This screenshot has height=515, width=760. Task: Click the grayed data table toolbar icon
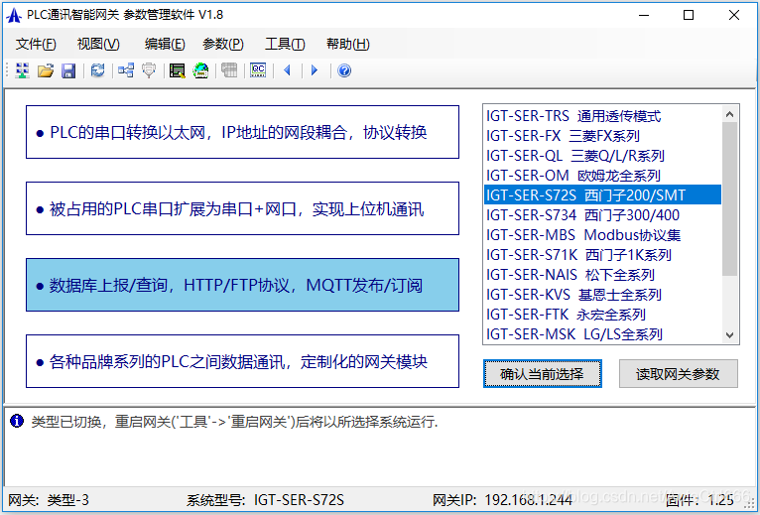[229, 70]
